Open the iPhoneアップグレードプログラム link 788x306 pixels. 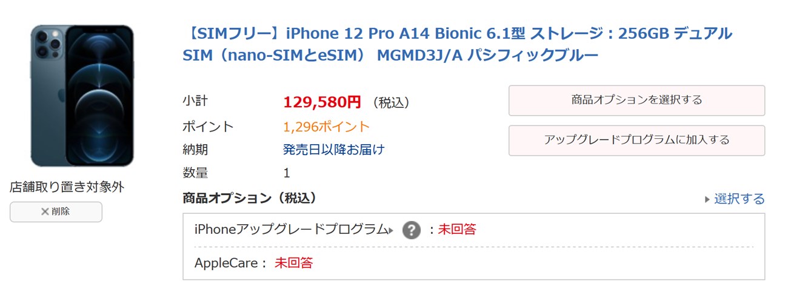tap(291, 230)
